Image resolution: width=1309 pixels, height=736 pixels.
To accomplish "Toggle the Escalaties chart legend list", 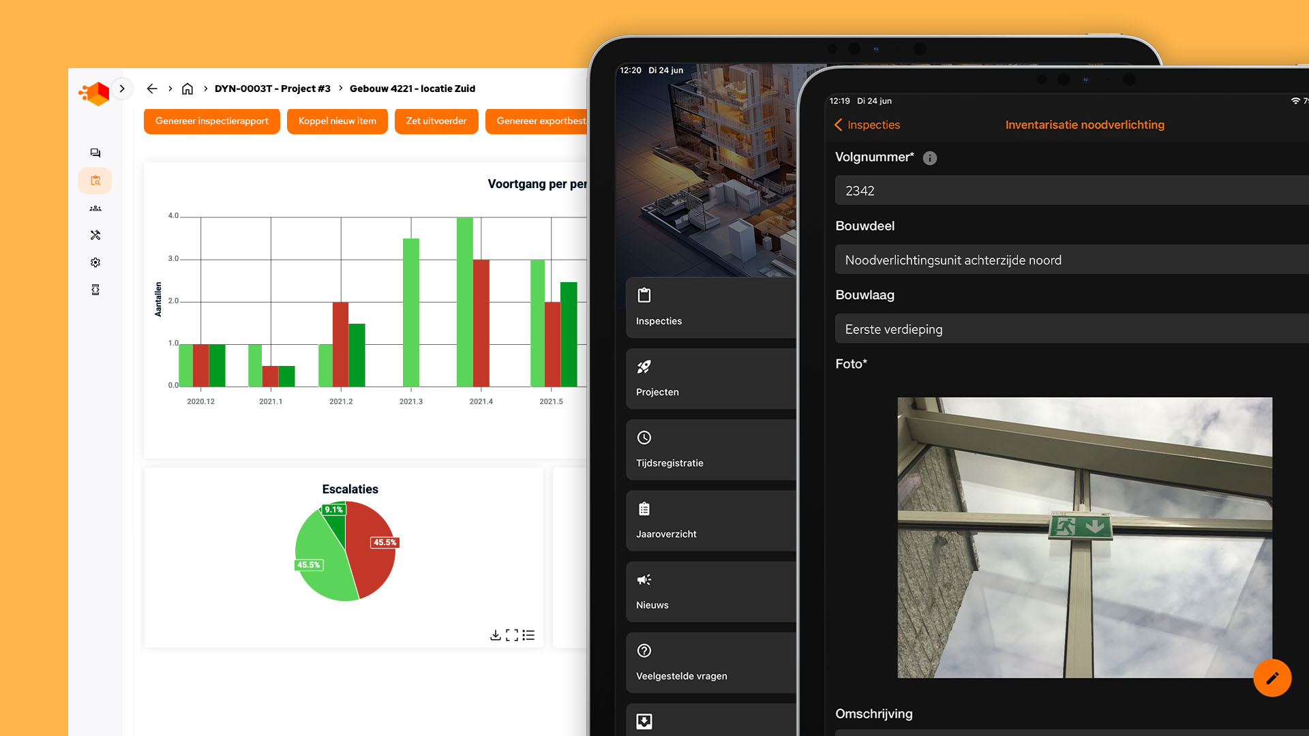I will pos(529,635).
